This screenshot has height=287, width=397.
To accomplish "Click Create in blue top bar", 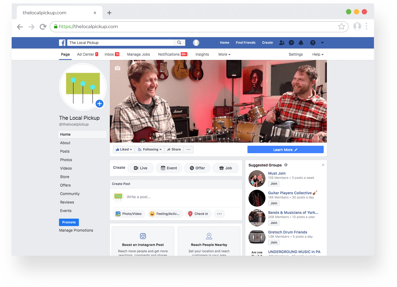I will point(267,43).
